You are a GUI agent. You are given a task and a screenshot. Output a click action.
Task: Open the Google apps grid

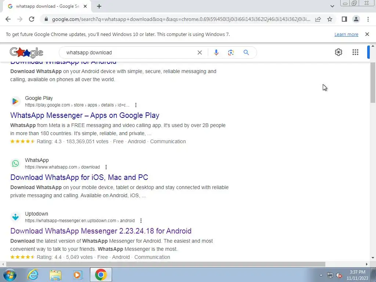pos(355,52)
